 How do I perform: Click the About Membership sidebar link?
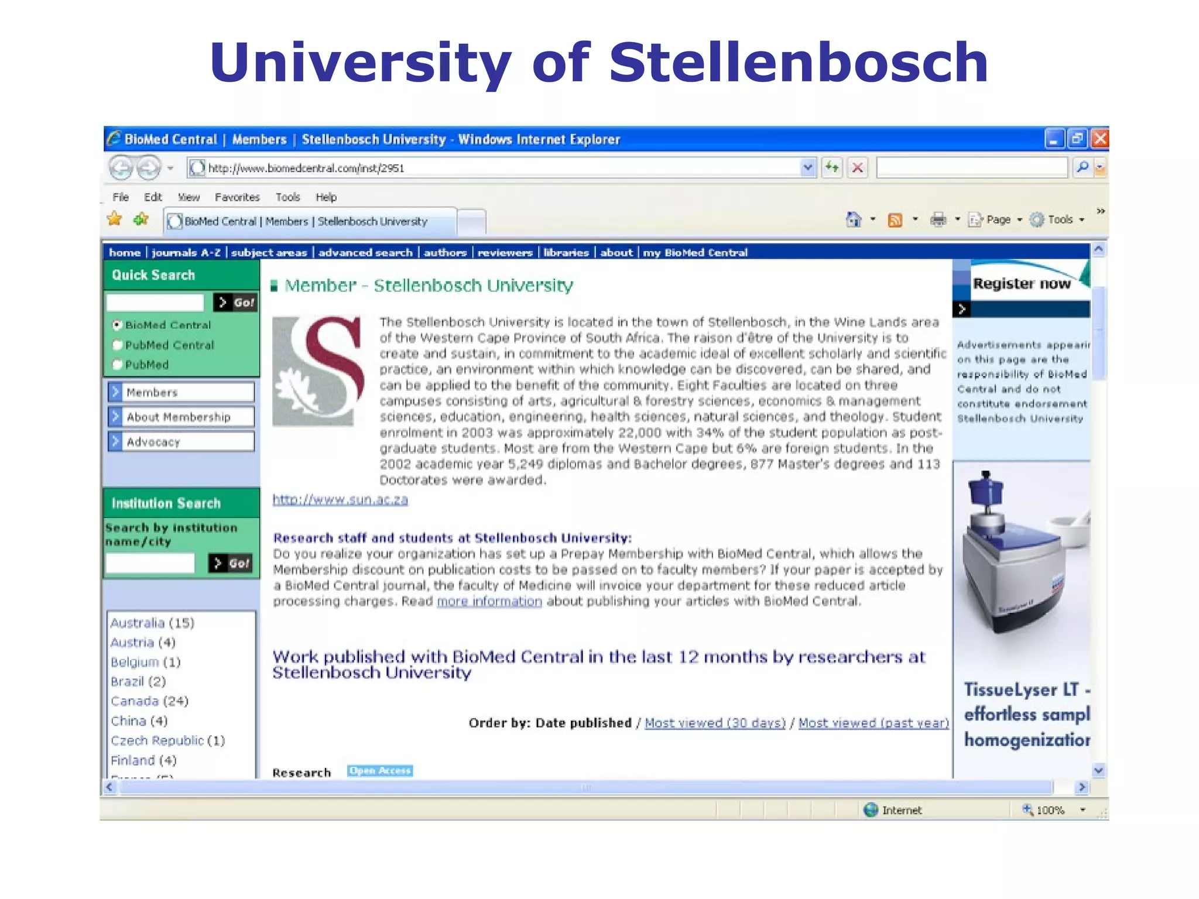(x=181, y=417)
